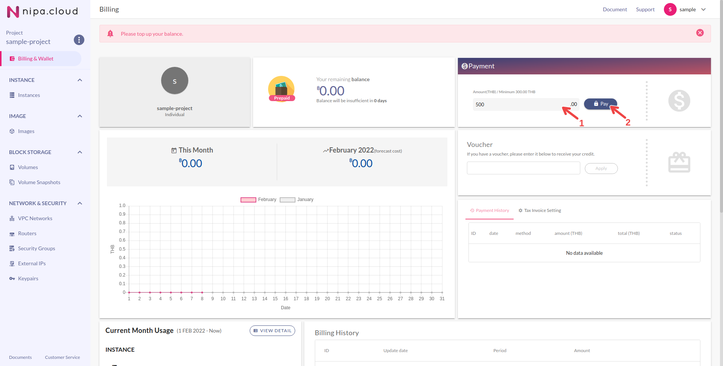Select the Payment History tab
Screen dimensions: 723x366
[490, 210]
